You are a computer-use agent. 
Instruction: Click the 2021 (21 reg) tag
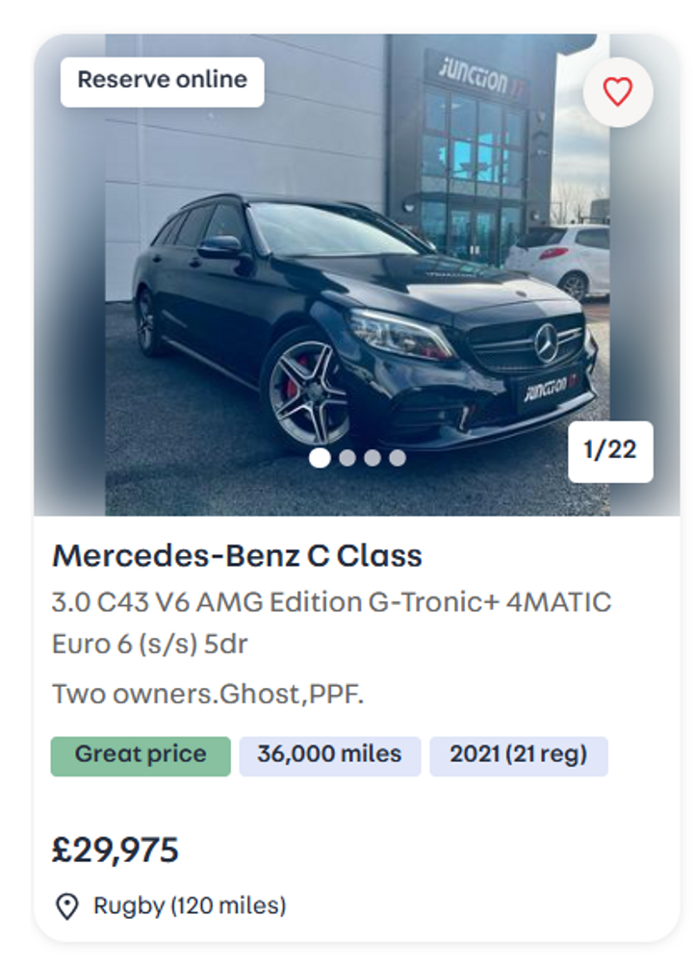coord(518,755)
